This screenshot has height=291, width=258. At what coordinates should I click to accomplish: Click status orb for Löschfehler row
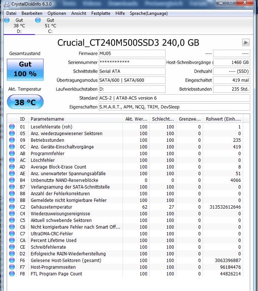[12, 160]
